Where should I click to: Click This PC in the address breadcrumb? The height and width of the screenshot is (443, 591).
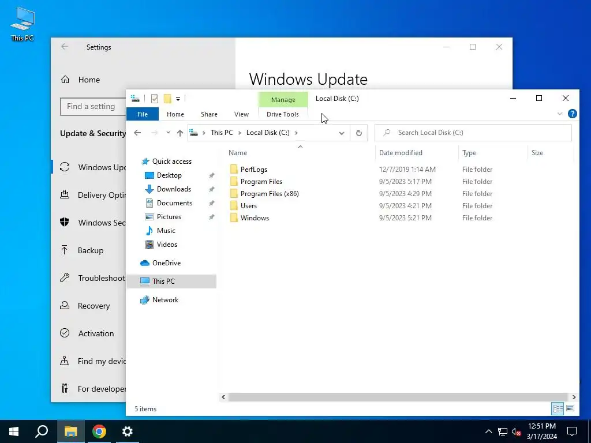222,133
